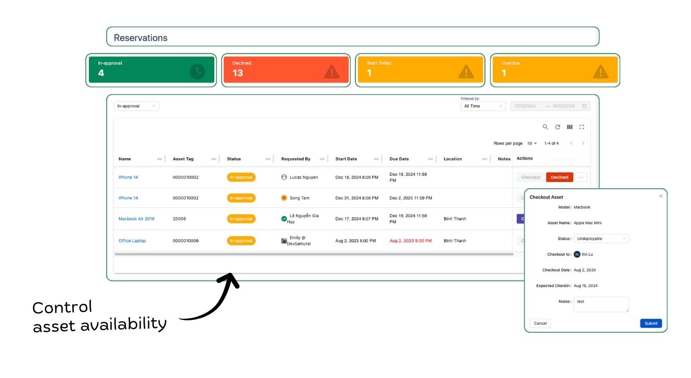Go to previous page of results
The height and width of the screenshot is (378, 691).
coord(571,143)
